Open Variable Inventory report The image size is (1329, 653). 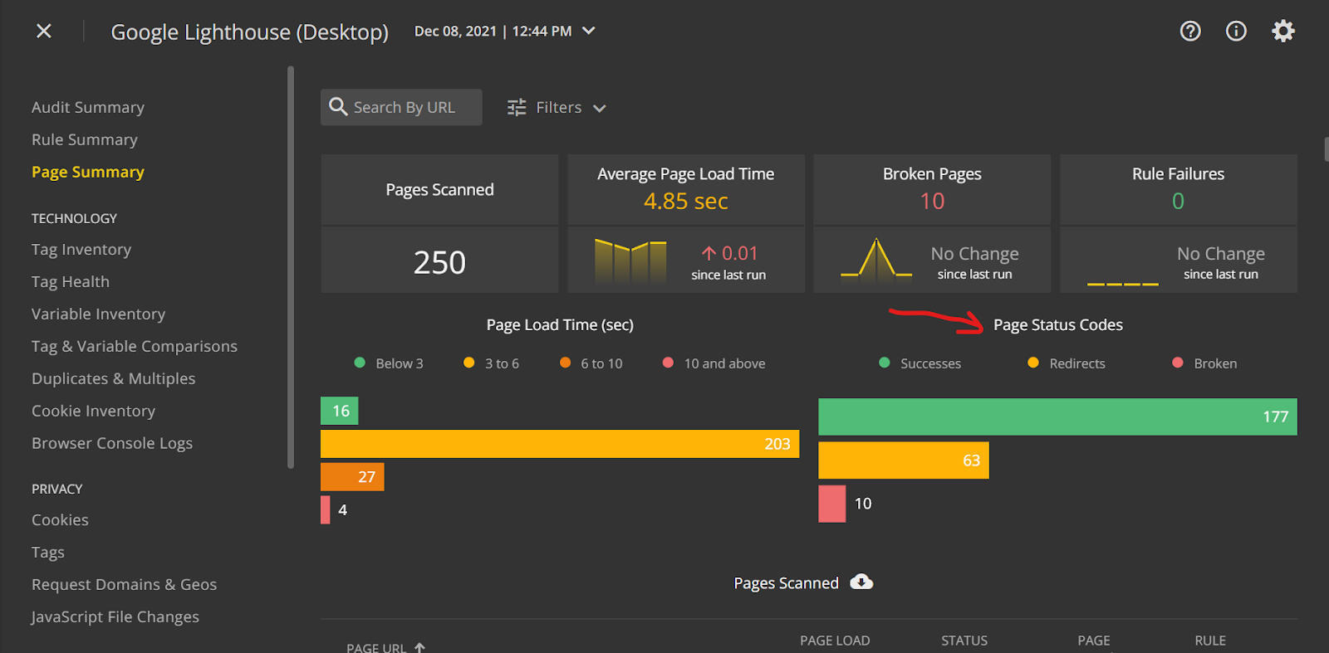point(99,314)
